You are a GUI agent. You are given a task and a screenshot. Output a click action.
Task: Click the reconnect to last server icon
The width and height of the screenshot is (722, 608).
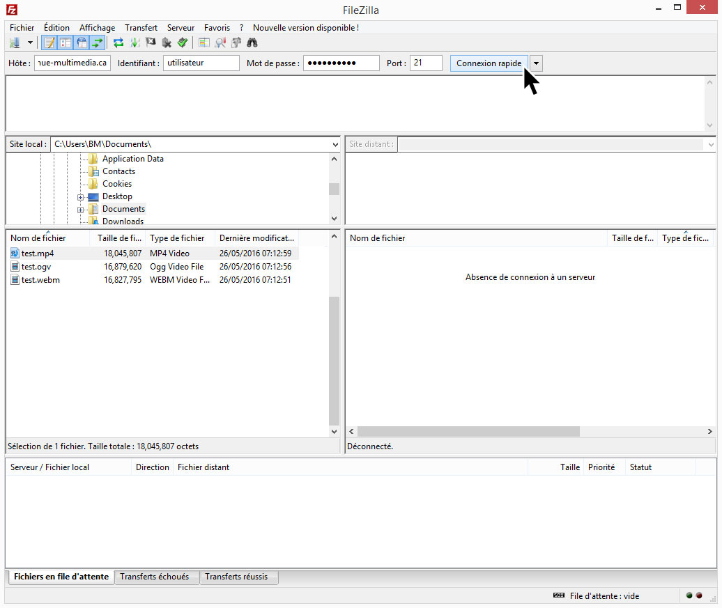183,43
